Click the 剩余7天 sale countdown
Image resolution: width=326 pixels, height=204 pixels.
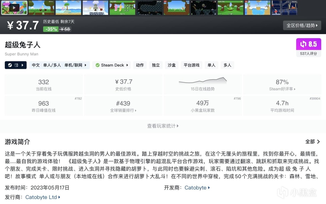point(67,22)
